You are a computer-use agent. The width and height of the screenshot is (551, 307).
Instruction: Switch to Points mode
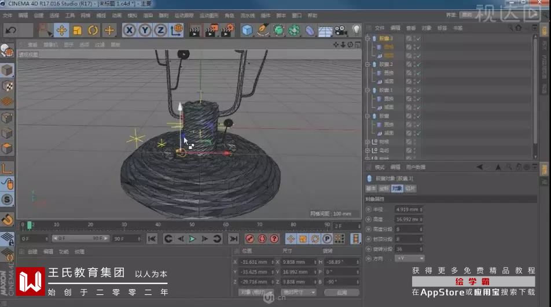7,117
